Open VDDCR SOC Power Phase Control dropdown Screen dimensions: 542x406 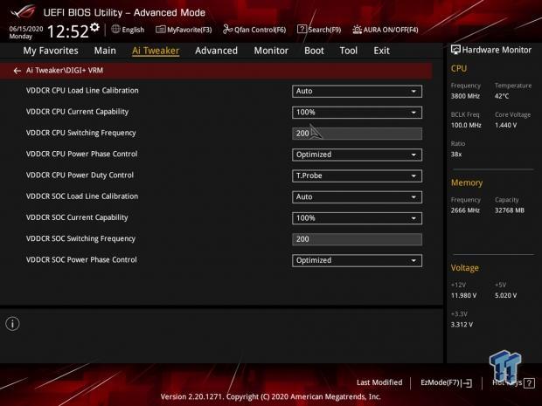[357, 260]
